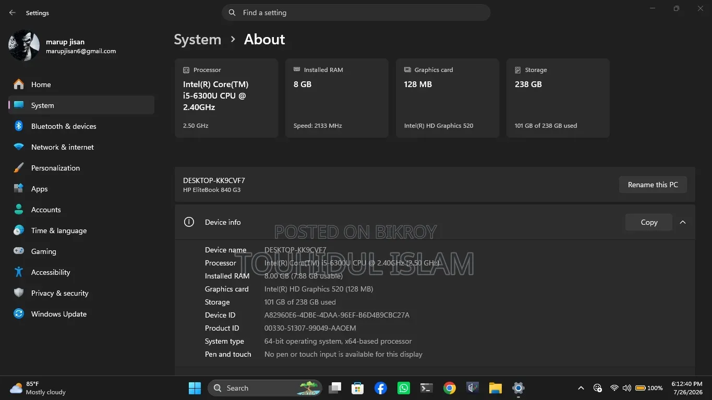712x400 pixels.
Task: Launch Microsoft Store from the taskbar
Action: coord(357,388)
